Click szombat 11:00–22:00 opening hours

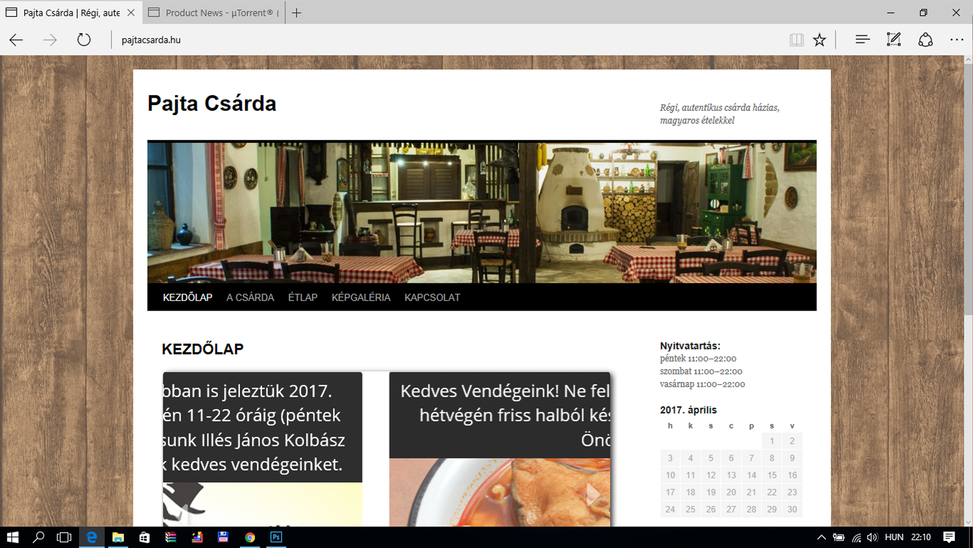tap(701, 371)
